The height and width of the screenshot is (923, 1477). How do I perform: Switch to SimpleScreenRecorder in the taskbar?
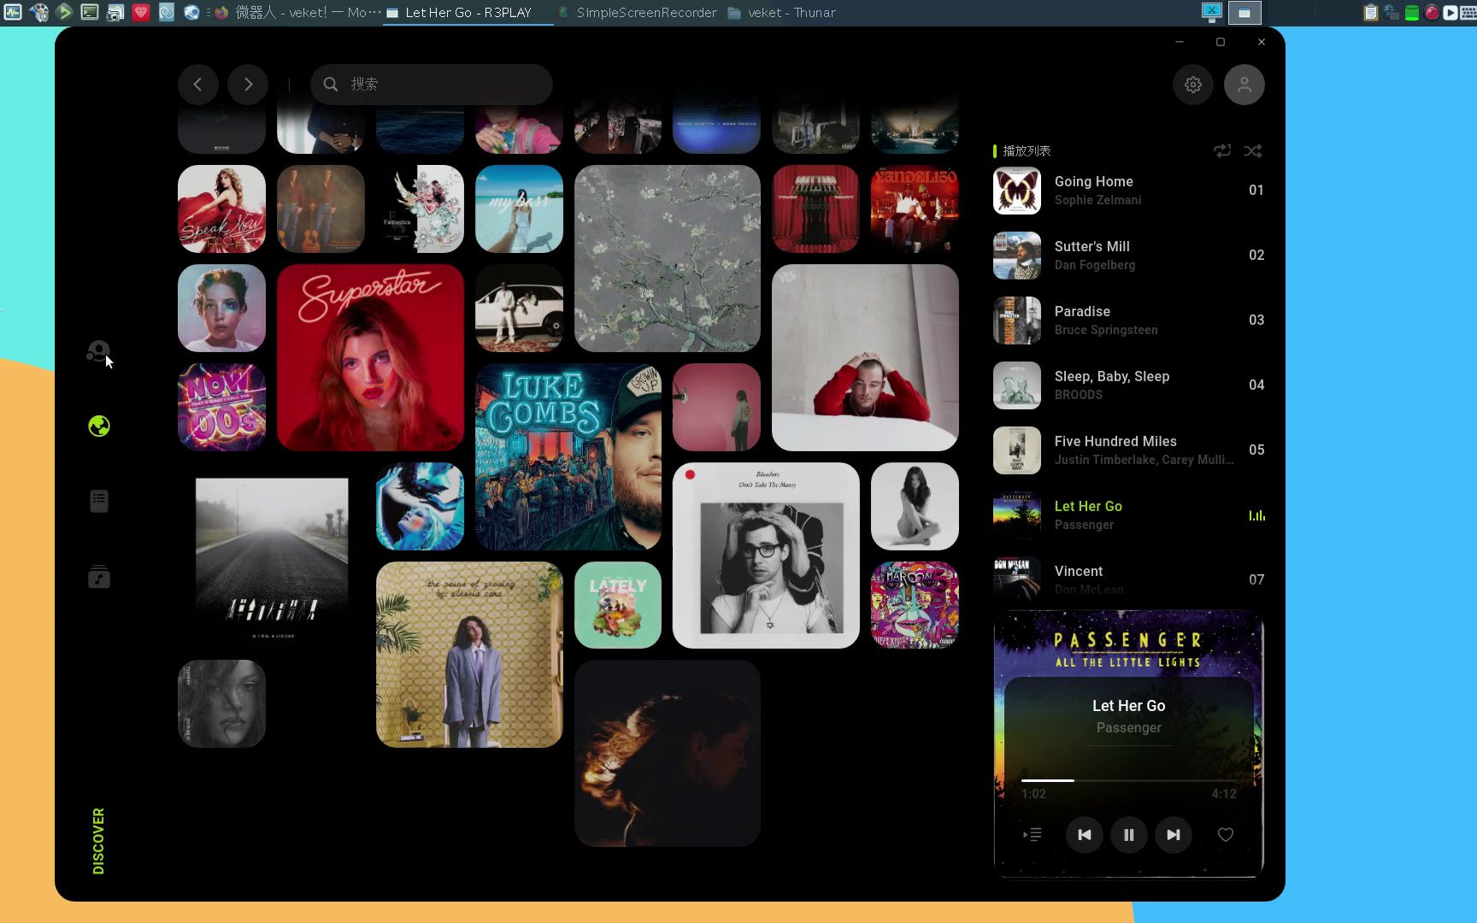(x=637, y=13)
